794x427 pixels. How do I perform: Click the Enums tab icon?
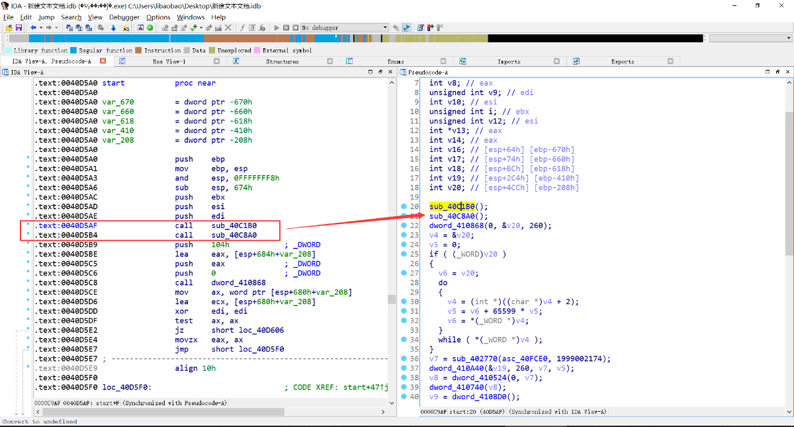[x=349, y=61]
